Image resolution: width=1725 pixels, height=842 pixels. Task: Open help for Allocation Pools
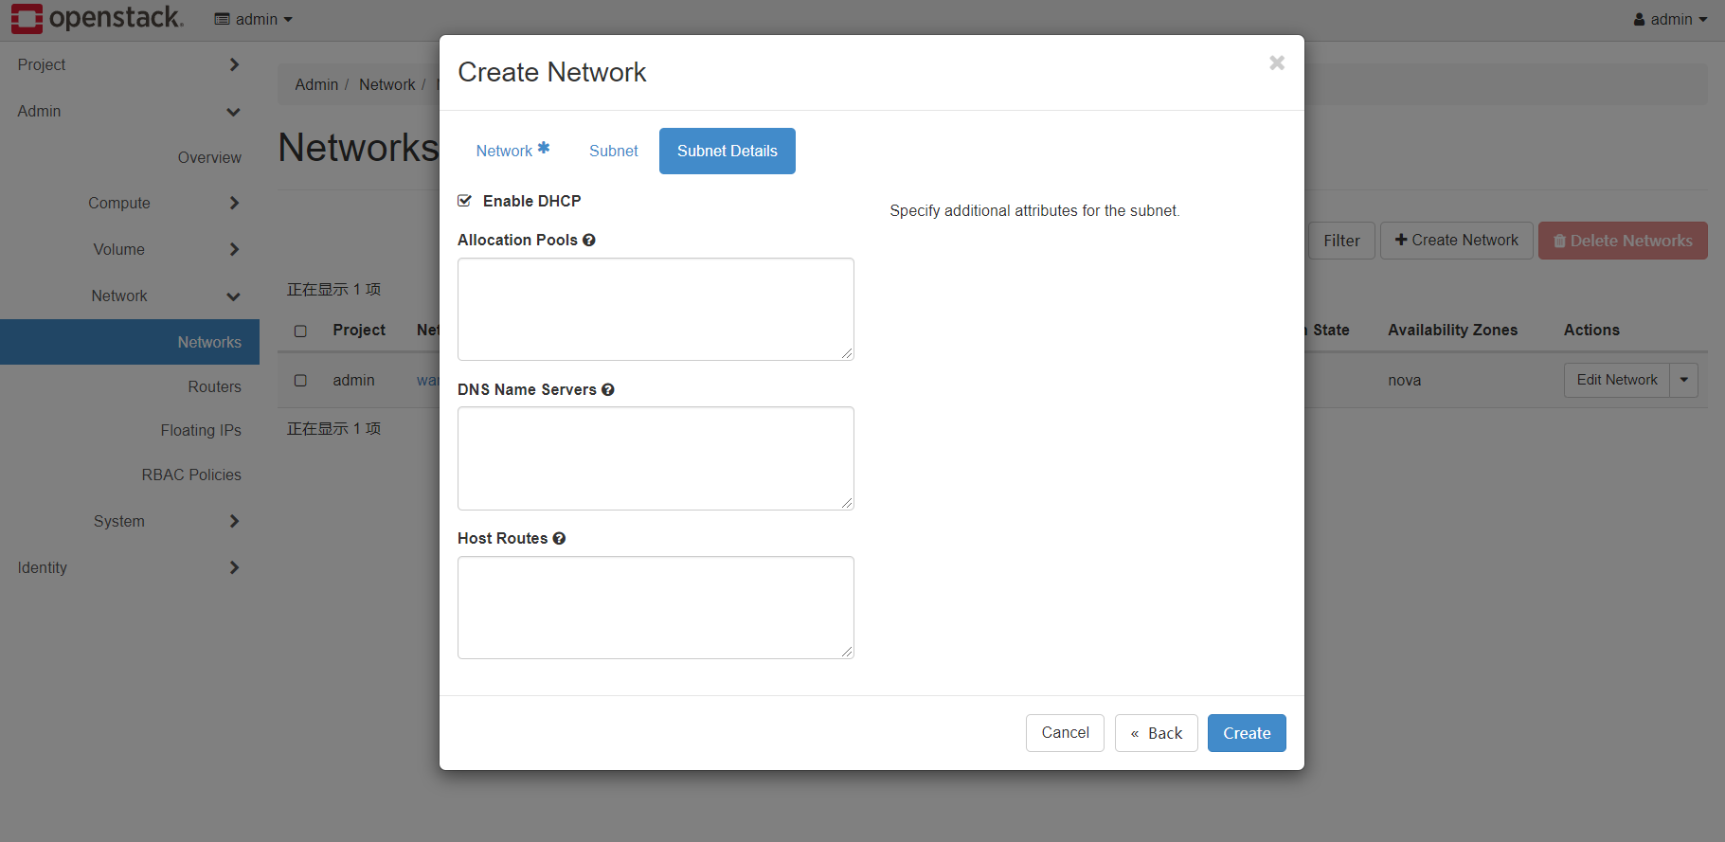click(x=589, y=241)
